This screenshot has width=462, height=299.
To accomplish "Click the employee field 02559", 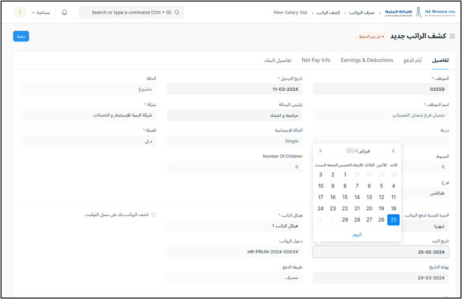I will [381, 89].
